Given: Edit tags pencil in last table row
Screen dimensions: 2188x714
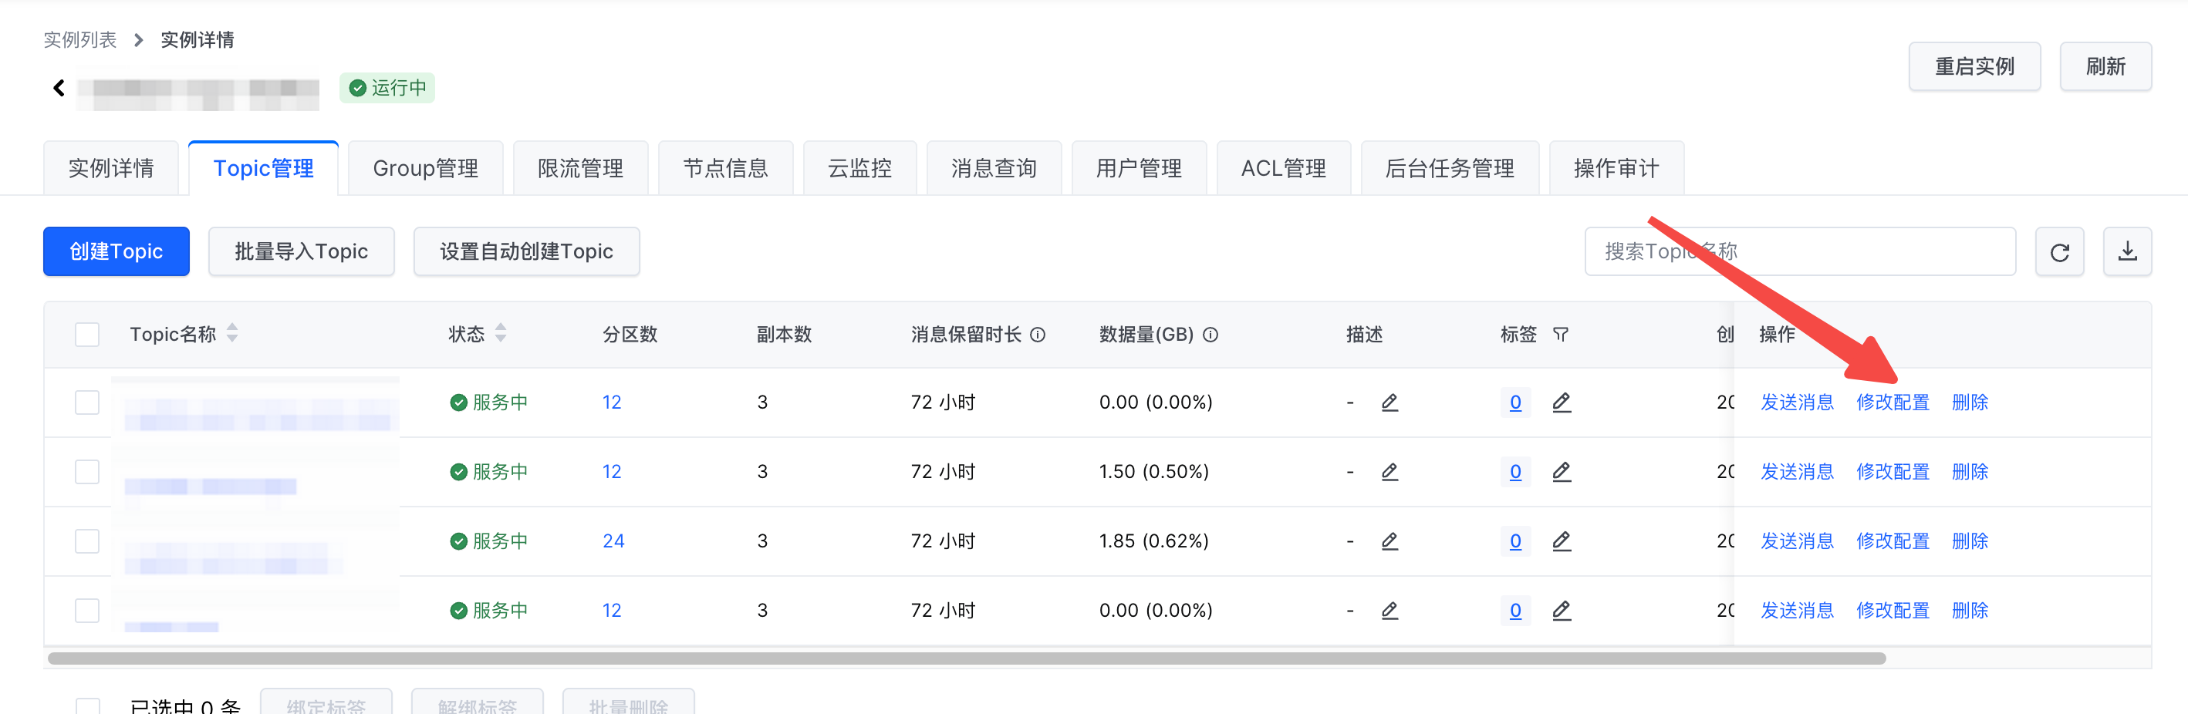Looking at the screenshot, I should click(1562, 611).
